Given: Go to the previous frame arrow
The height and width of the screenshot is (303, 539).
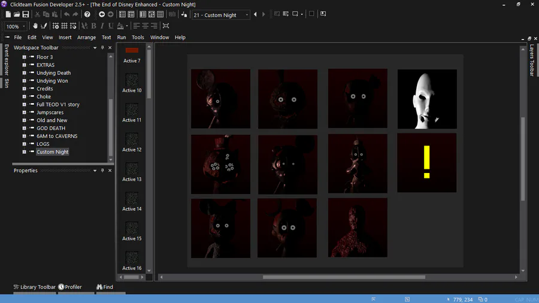Looking at the screenshot, I should point(255,14).
